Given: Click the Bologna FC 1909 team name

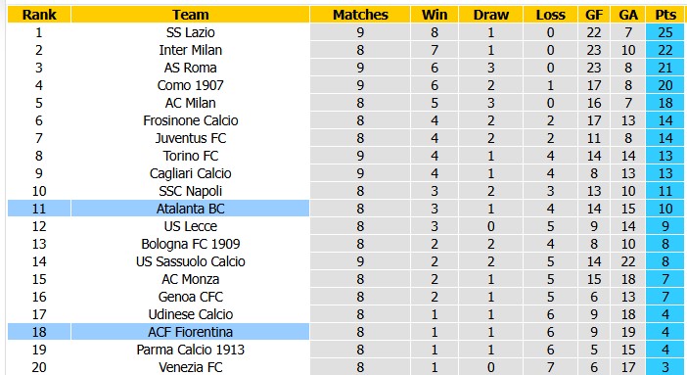Looking at the screenshot, I should [190, 244].
